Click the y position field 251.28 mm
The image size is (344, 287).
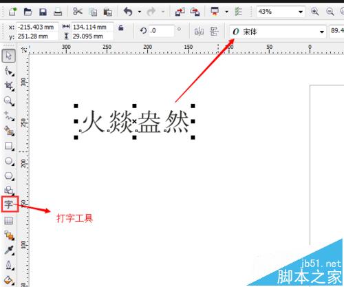coord(37,36)
